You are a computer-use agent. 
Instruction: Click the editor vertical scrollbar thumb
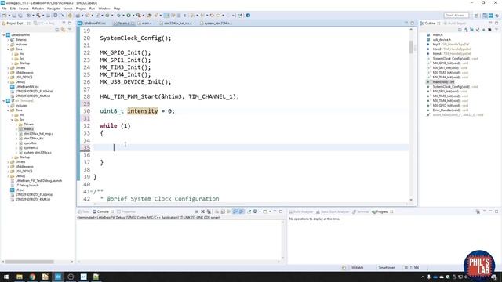coord(411,47)
